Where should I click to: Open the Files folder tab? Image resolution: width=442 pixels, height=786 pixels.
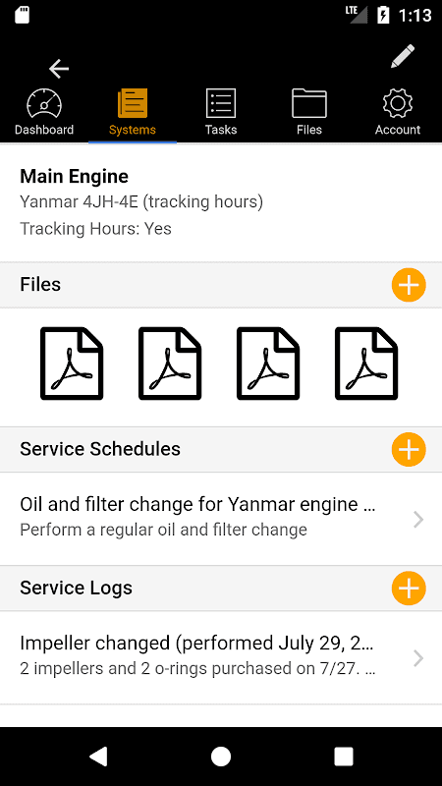pos(309,112)
